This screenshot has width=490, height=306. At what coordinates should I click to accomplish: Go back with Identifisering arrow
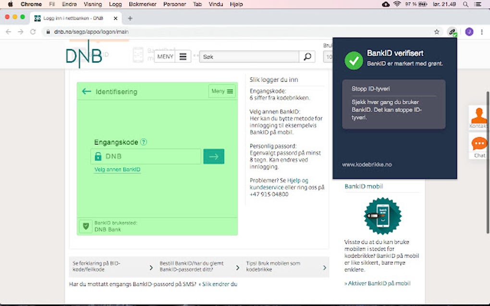click(86, 92)
